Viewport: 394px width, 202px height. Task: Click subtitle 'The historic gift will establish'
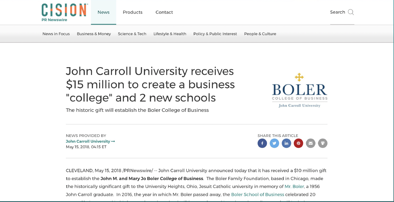click(x=137, y=110)
